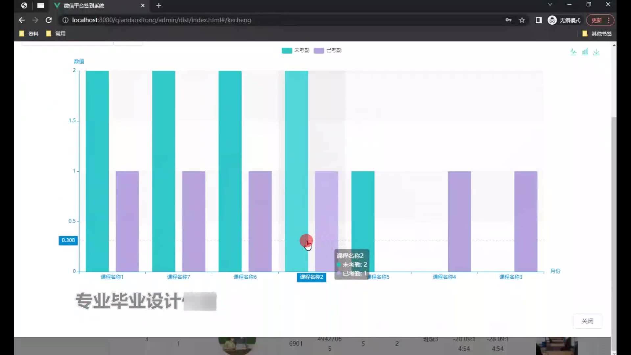Open the side panel icon

(x=538, y=20)
